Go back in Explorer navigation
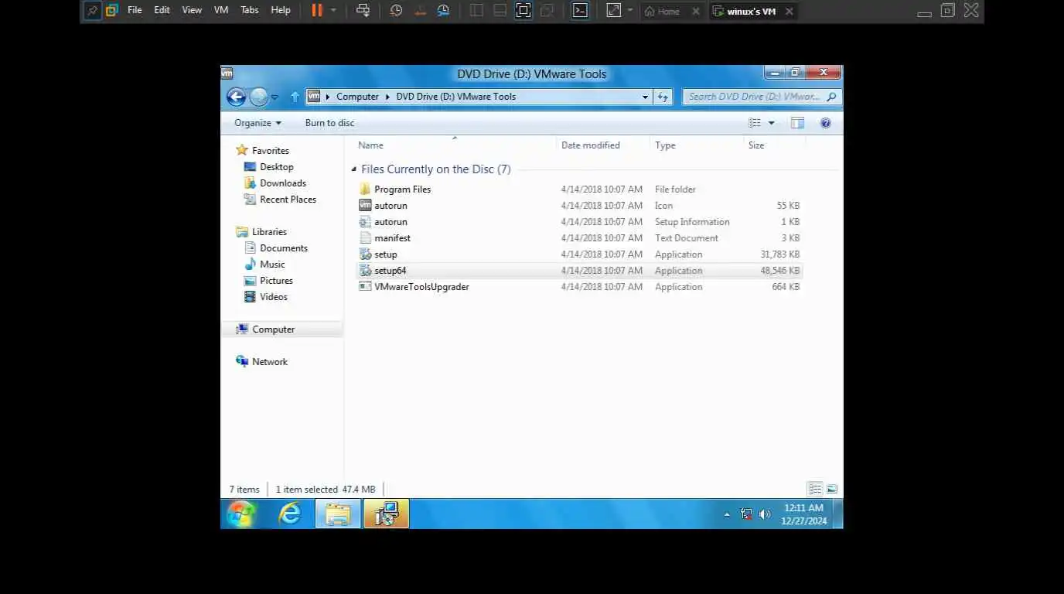 tap(236, 97)
